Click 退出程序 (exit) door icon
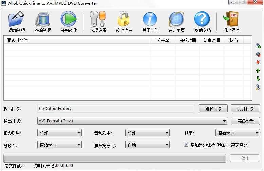 pos(231,19)
